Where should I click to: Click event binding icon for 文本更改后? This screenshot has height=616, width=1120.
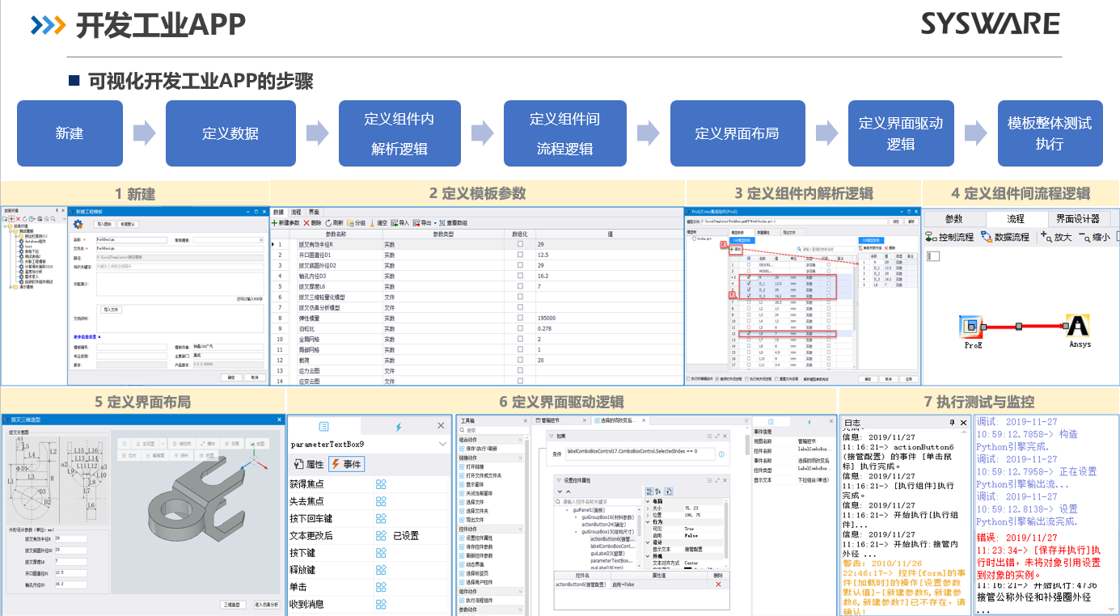(x=381, y=535)
